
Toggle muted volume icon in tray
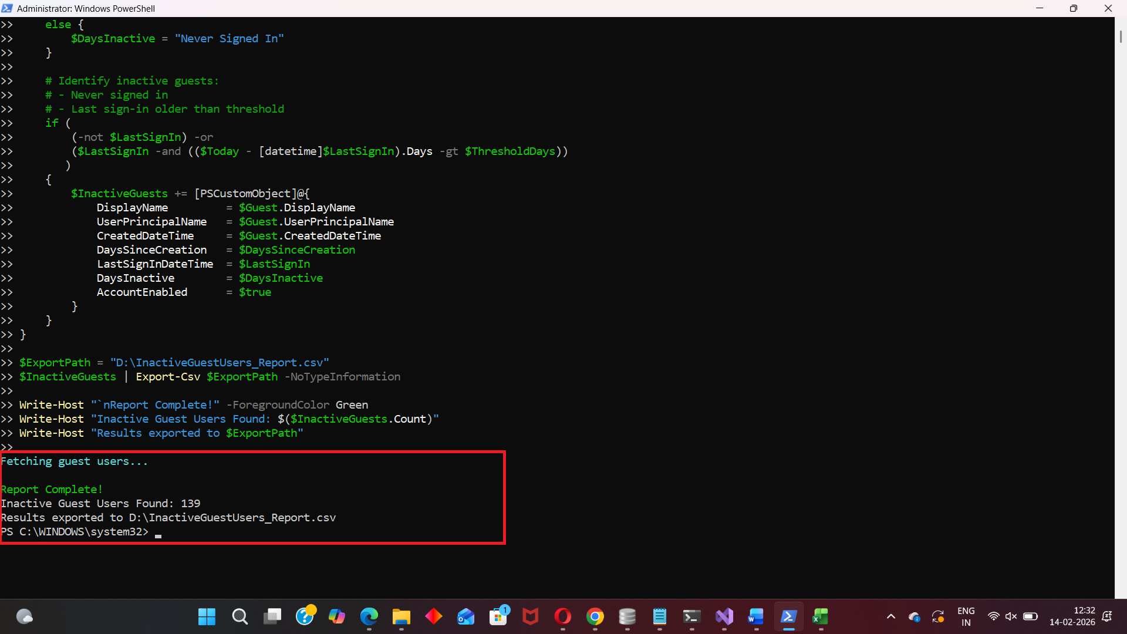1011,616
